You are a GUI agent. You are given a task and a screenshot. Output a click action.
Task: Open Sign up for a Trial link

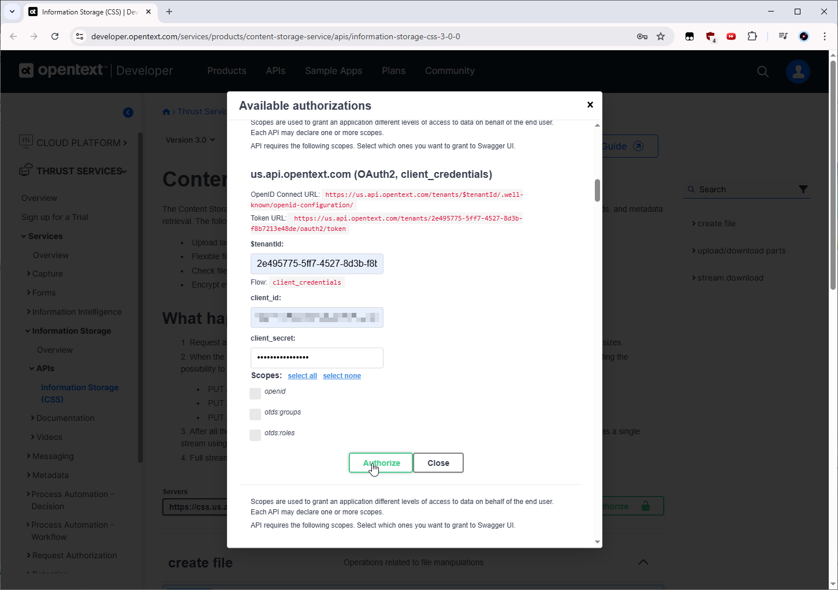55,217
